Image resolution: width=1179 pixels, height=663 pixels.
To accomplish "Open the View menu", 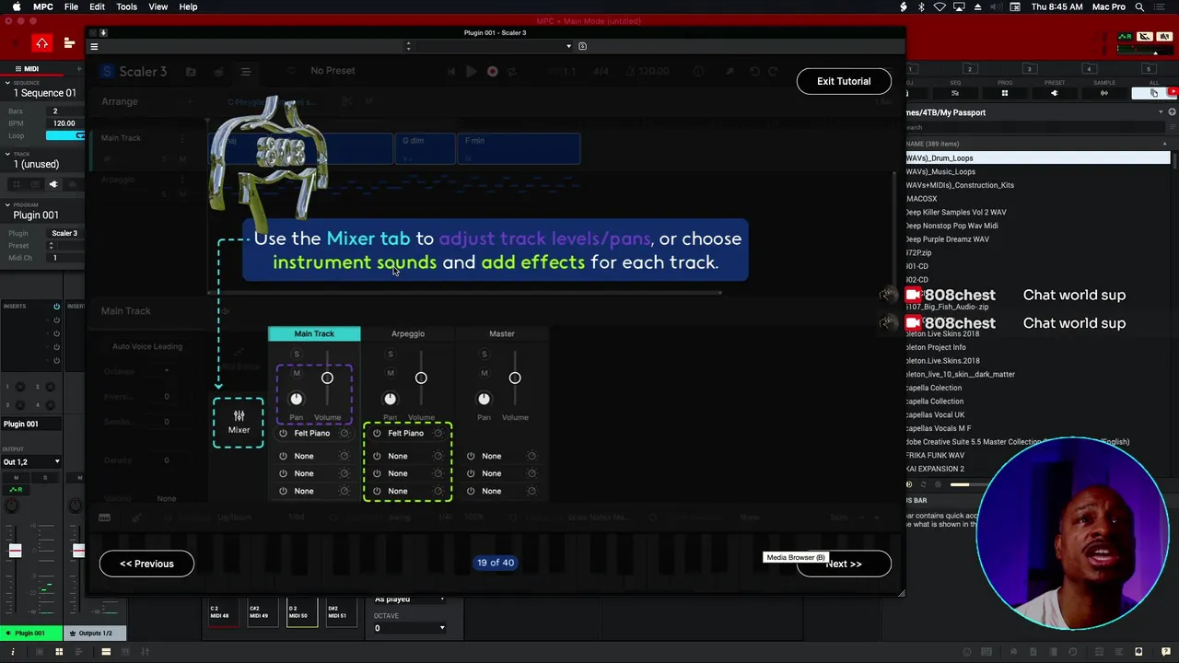I will [158, 6].
